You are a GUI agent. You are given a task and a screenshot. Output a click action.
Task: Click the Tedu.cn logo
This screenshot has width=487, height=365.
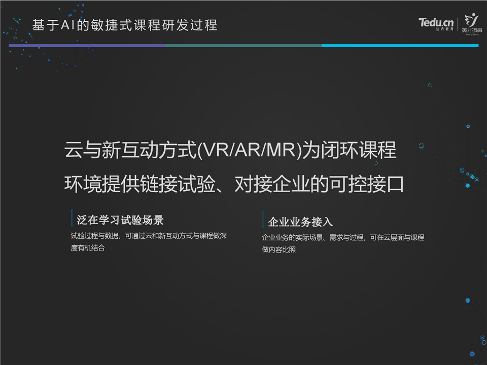coord(436,22)
